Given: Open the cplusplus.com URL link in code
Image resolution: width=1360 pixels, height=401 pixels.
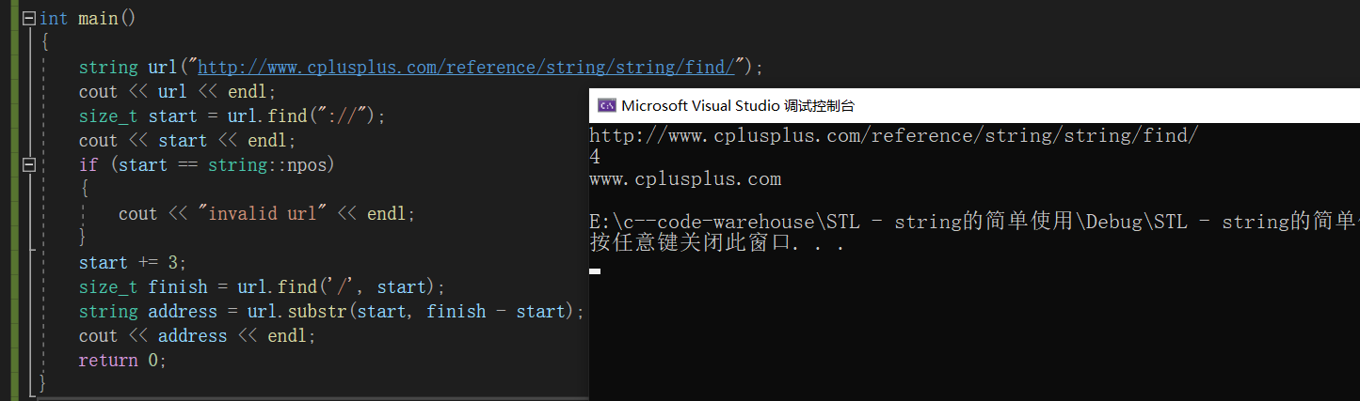Looking at the screenshot, I should coord(466,68).
